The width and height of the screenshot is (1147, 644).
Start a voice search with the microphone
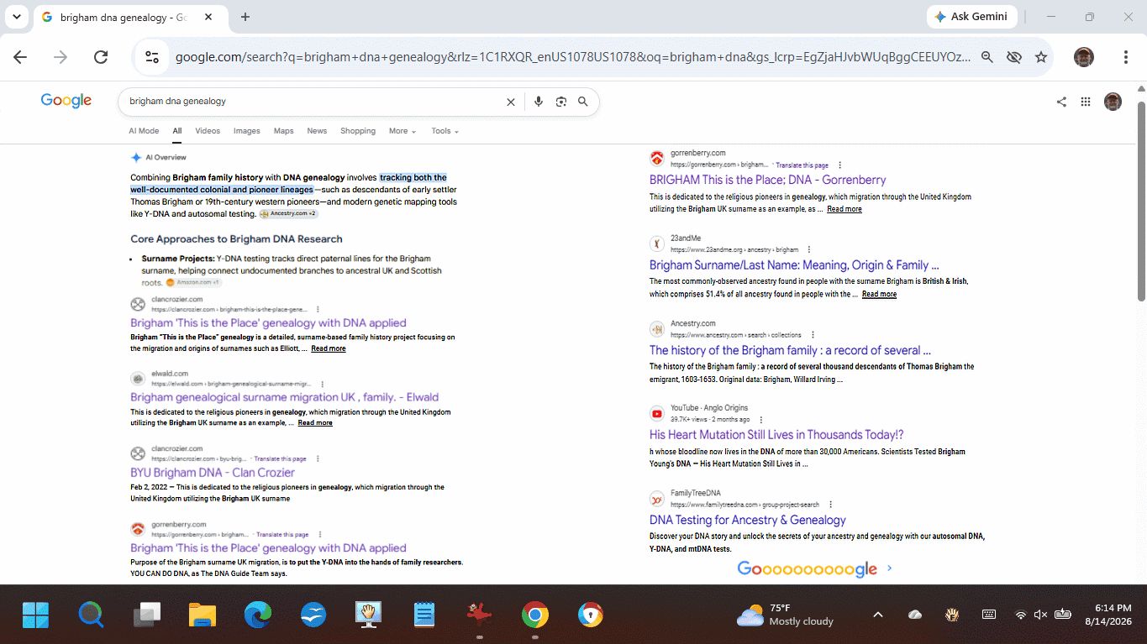539,102
